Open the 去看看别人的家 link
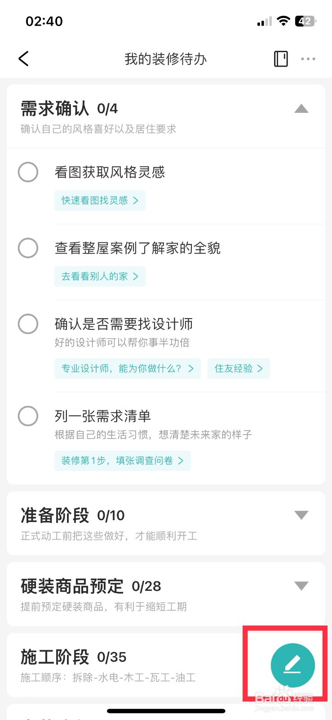332x720 pixels. coord(100,276)
